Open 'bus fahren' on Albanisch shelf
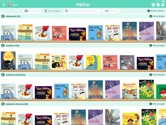This screenshot has width=166, height=125. (x=77, y=34)
